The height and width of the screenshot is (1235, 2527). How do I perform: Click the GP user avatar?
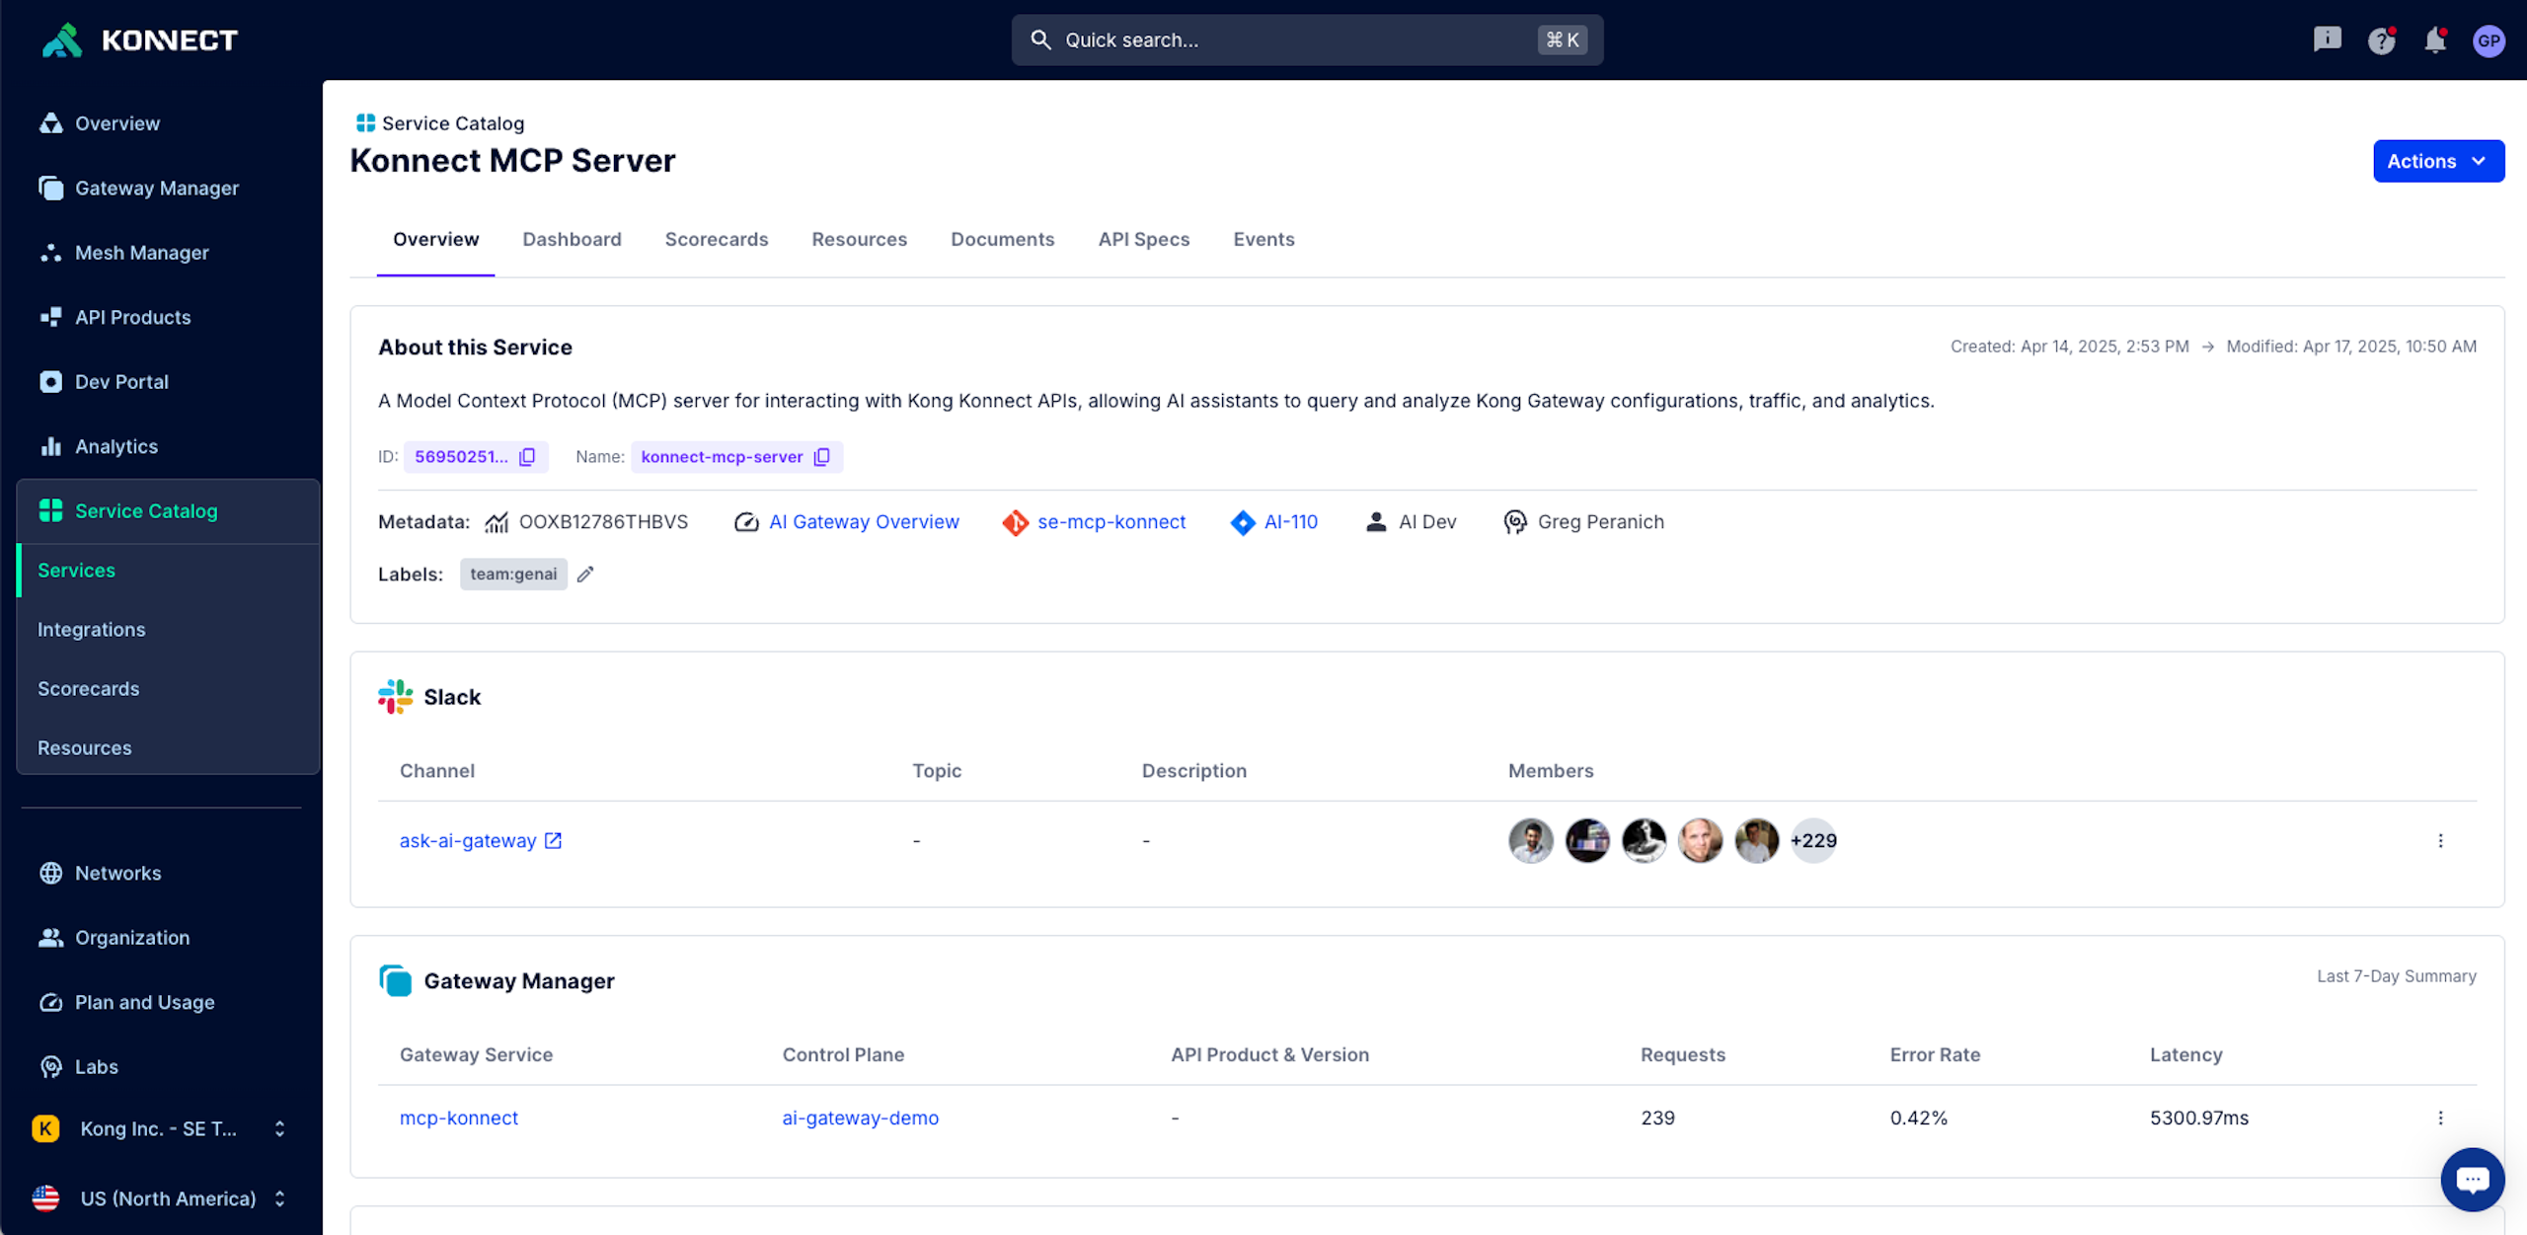pos(2489,40)
